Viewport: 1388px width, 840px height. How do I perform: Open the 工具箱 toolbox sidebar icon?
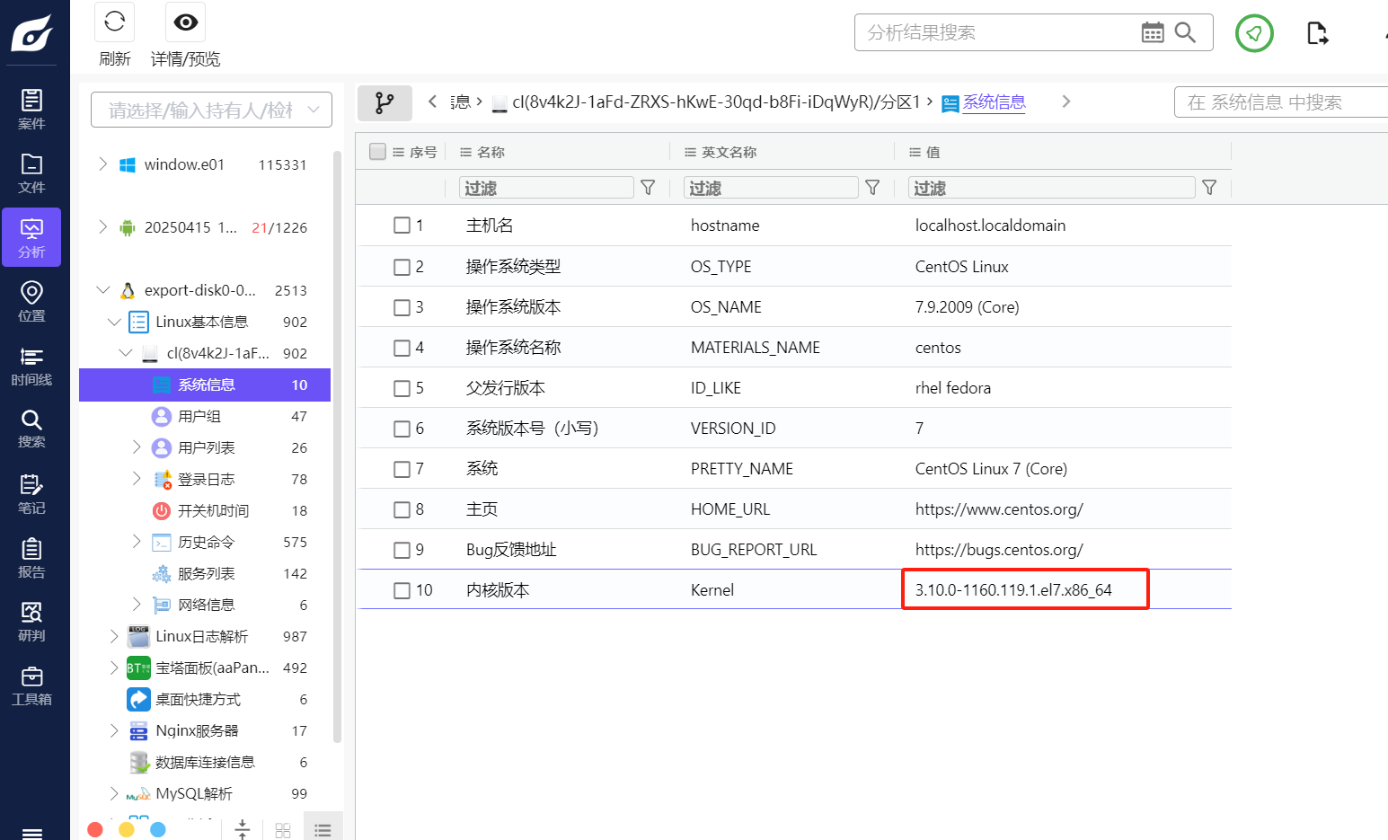[31, 685]
